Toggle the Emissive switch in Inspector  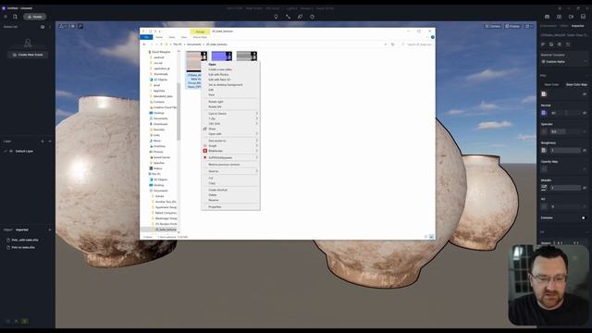tap(583, 218)
